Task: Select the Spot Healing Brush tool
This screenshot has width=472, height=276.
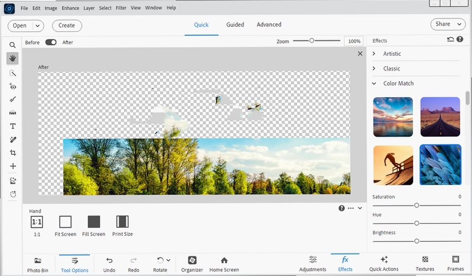Action: 13,140
